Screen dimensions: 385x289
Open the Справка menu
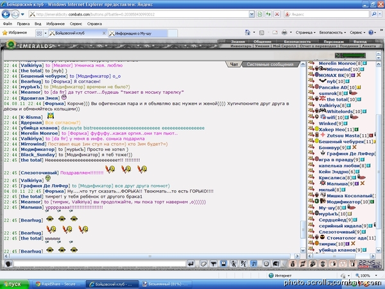tap(94, 24)
